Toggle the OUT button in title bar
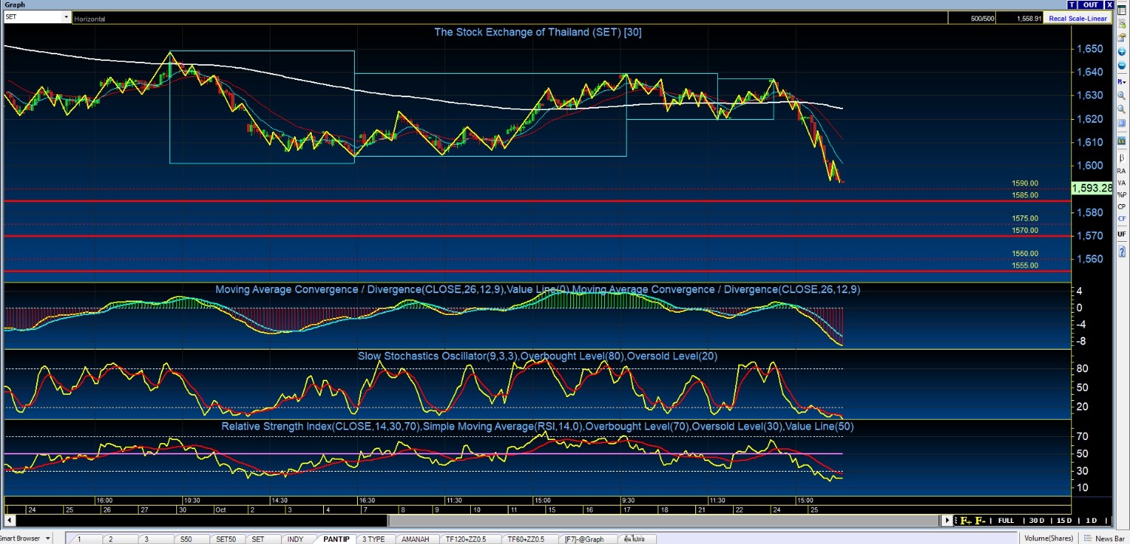1130x544 pixels. coord(1111,5)
